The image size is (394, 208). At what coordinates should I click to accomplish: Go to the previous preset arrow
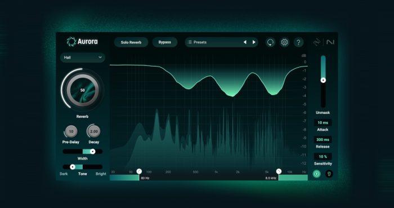245,42
